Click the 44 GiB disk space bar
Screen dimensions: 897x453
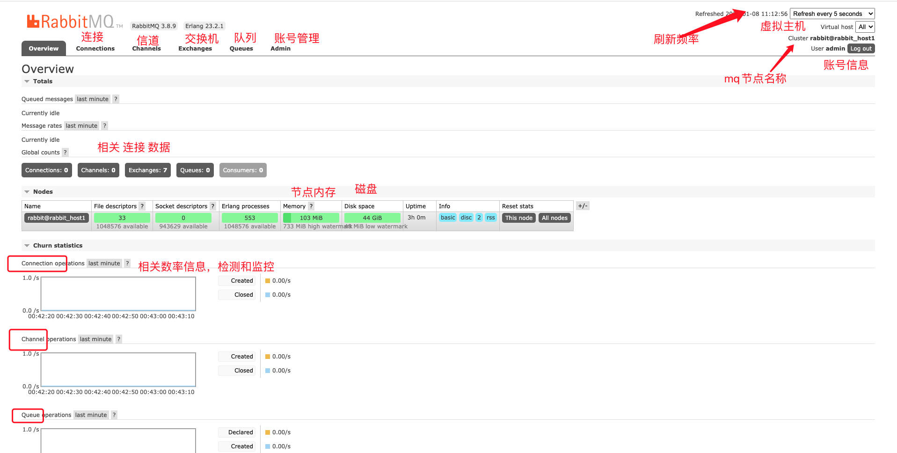tap(372, 218)
